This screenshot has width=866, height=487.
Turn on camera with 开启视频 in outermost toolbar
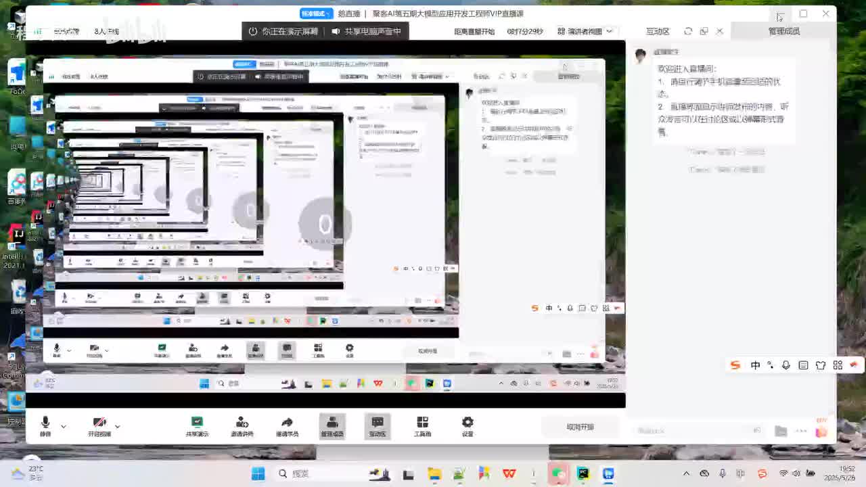(x=99, y=426)
